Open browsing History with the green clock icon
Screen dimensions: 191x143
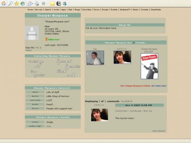22,4
